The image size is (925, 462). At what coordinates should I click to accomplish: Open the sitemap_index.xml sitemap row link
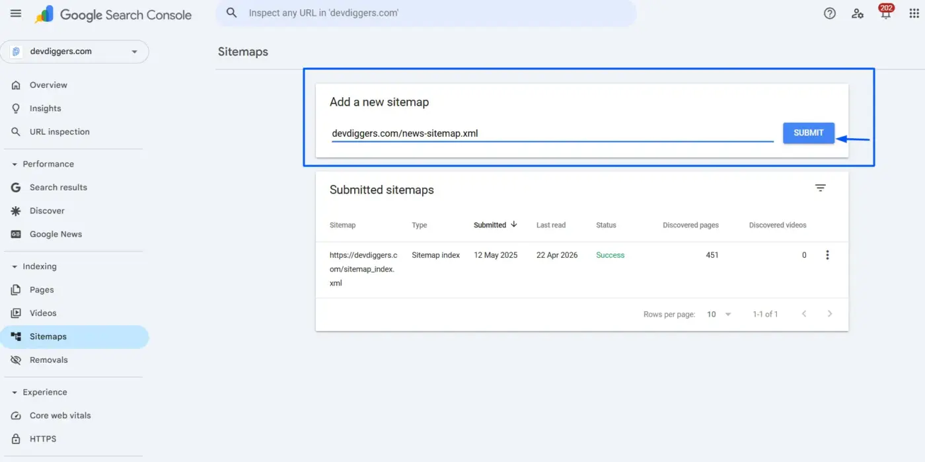pos(363,269)
